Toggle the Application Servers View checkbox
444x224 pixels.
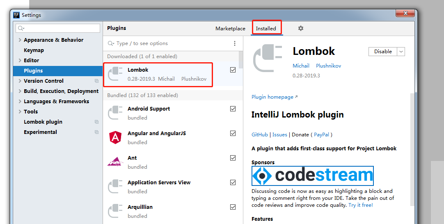coord(233,183)
